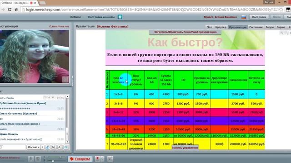Click the presenter webcam video
The height and width of the screenshot is (163, 291).
[x=35, y=56]
